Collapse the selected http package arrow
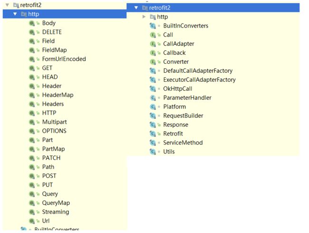309x233 pixels. coord(15,14)
